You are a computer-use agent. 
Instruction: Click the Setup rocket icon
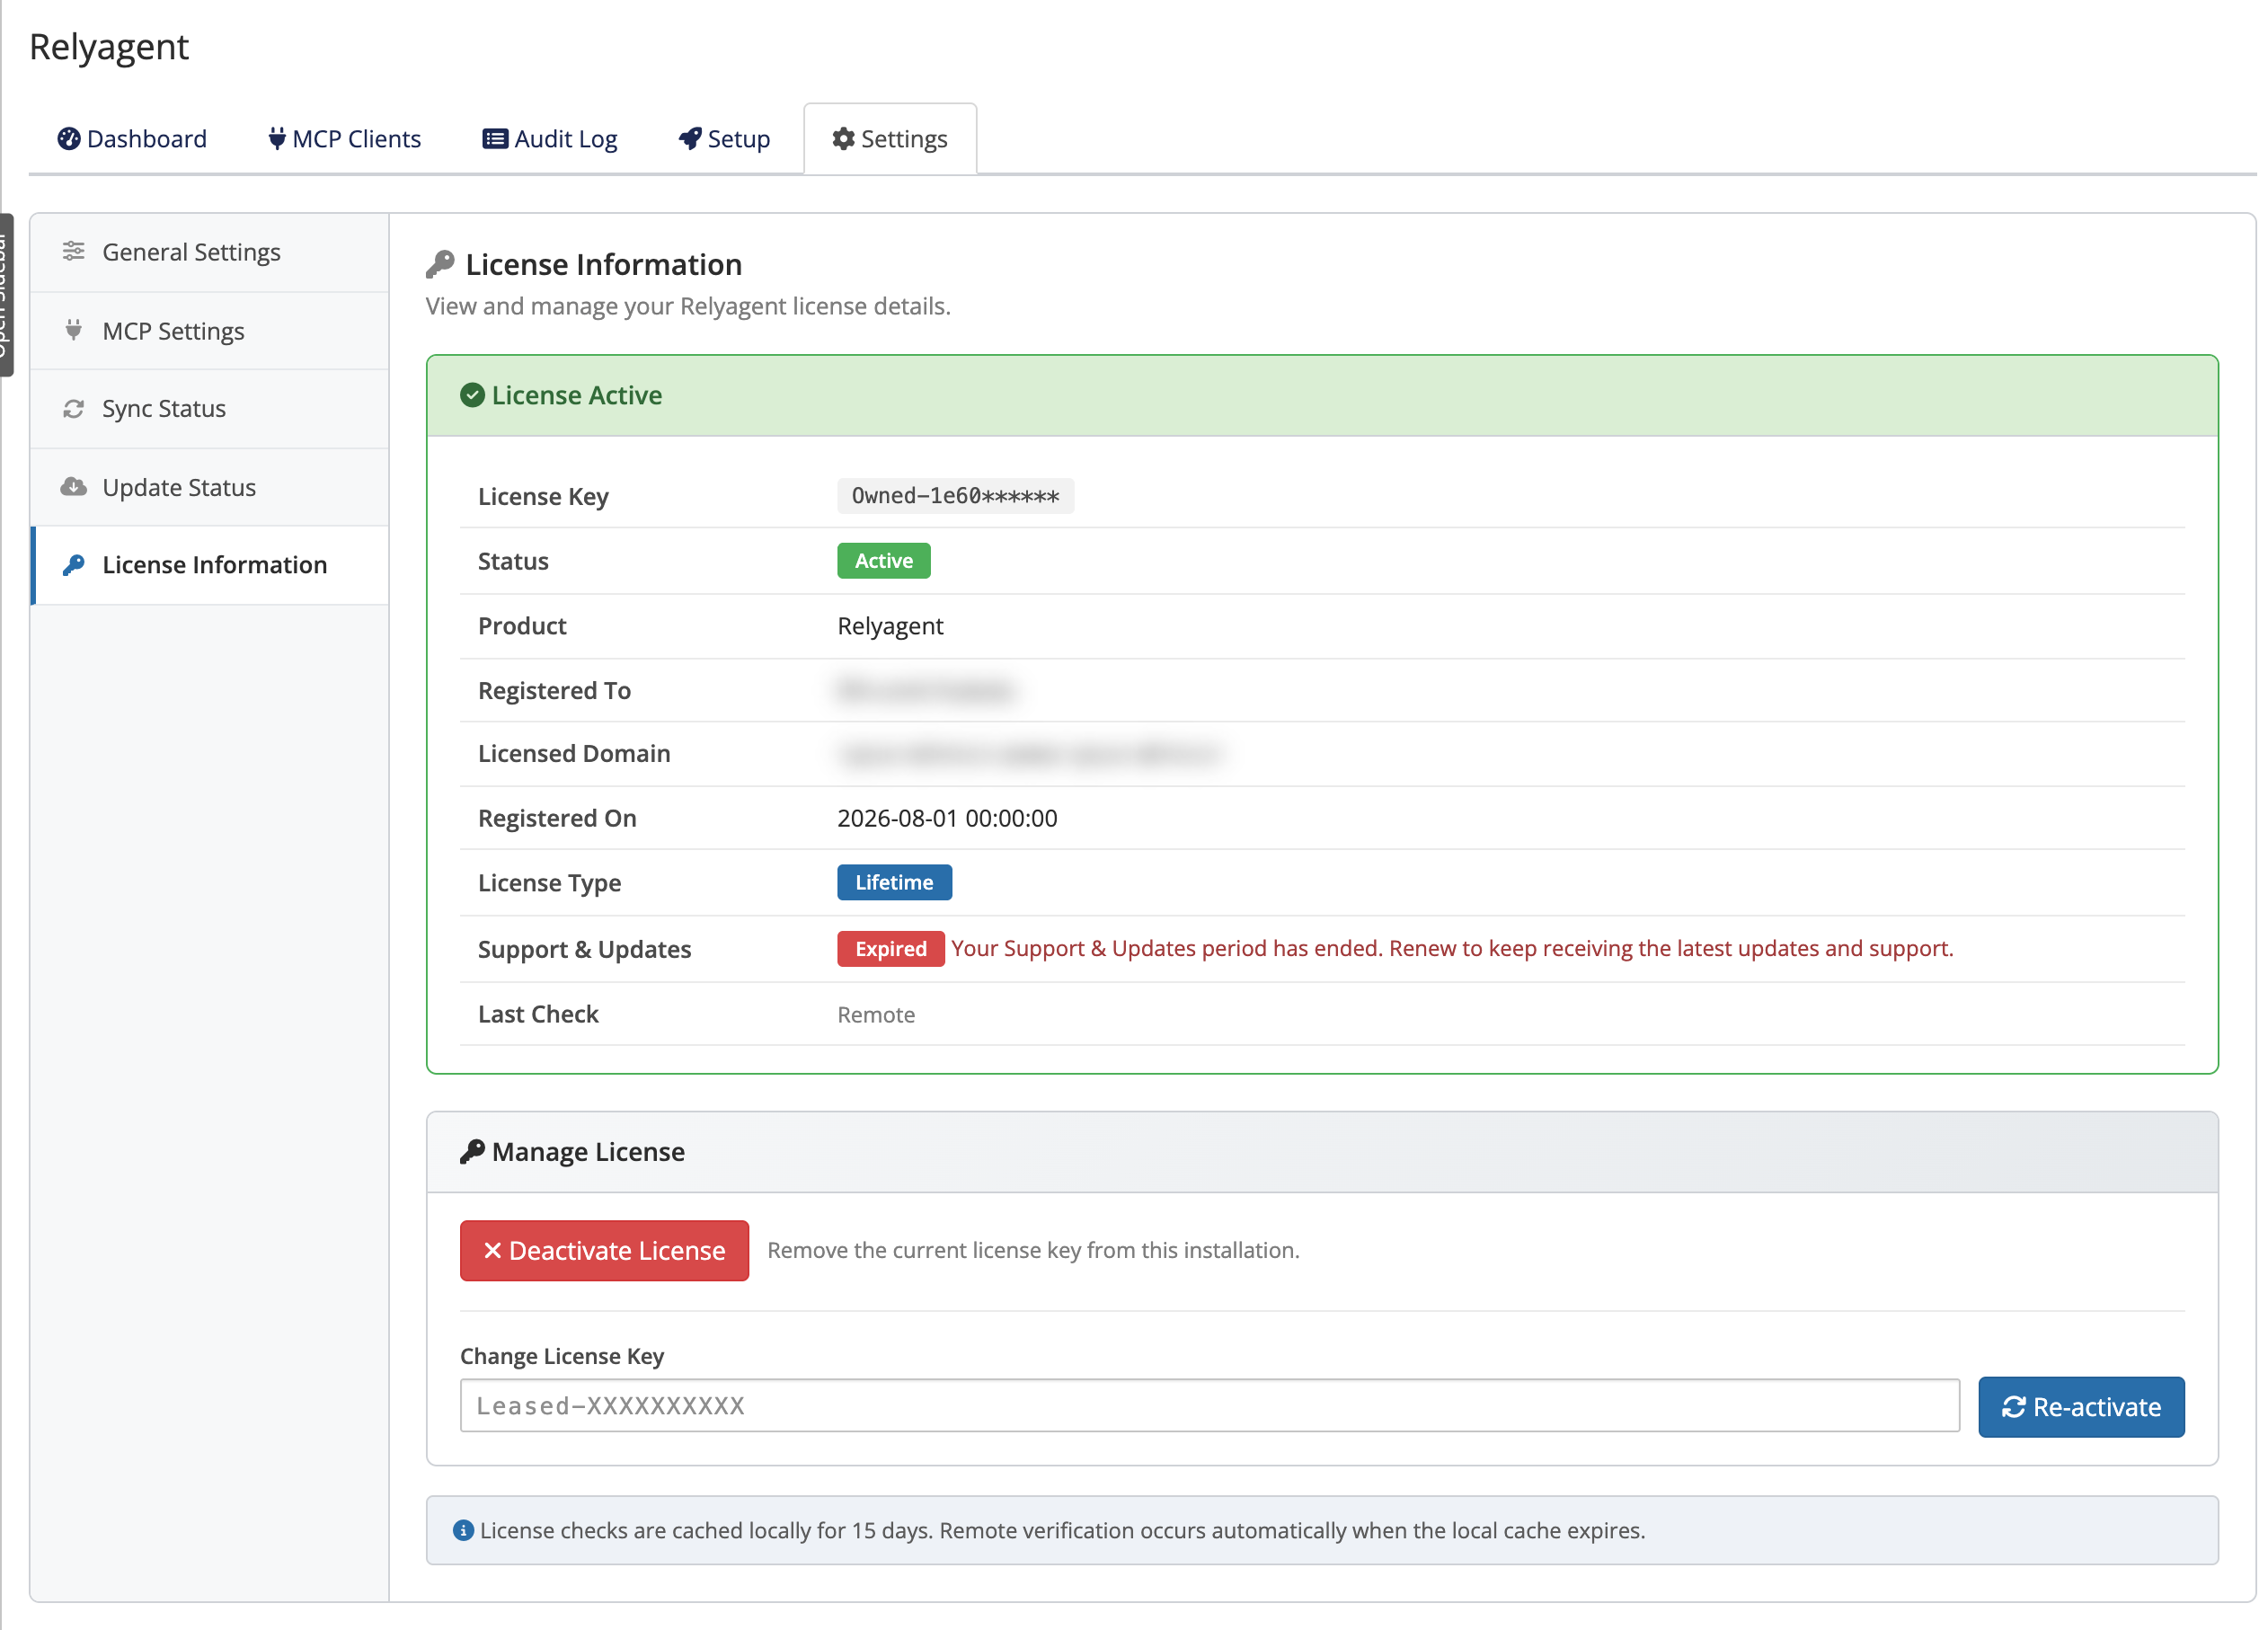(x=690, y=138)
